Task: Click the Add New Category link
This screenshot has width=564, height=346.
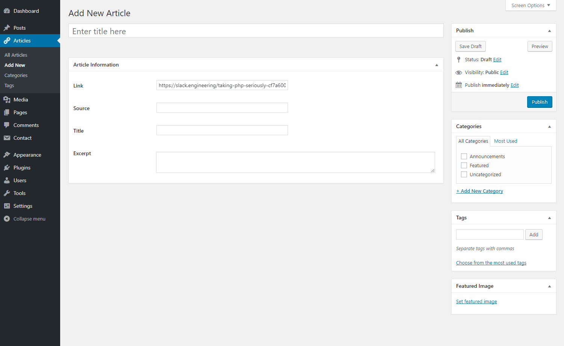Action: [479, 191]
